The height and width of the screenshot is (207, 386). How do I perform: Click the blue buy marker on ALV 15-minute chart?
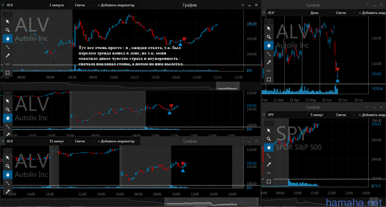[183, 170]
